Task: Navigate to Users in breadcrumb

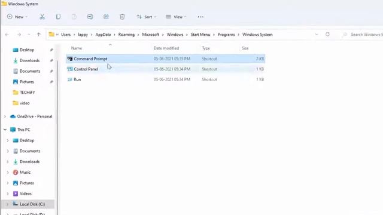Action: pyautogui.click(x=66, y=35)
